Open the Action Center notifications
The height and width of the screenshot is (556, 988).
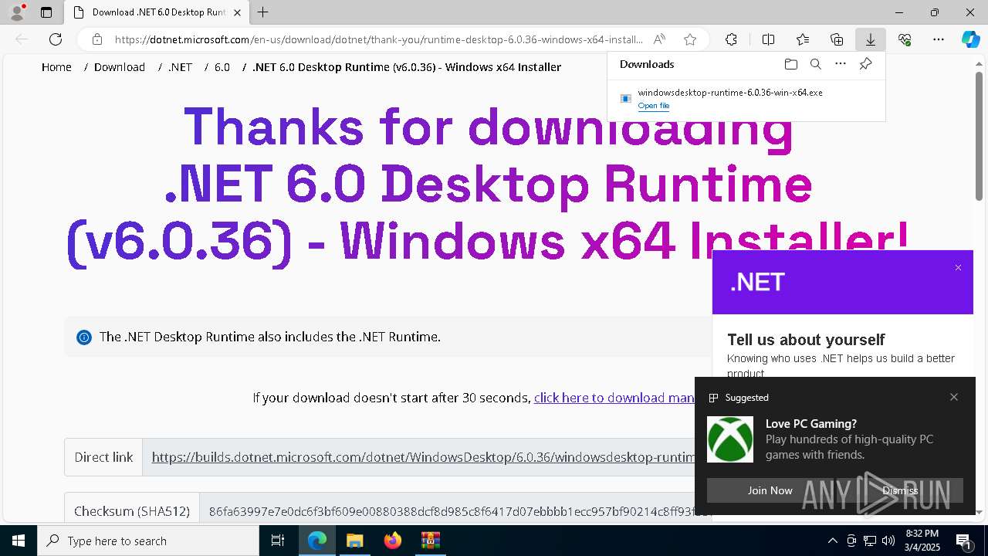[963, 541]
